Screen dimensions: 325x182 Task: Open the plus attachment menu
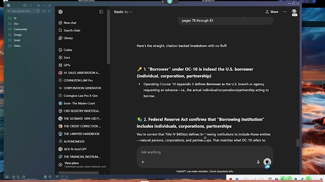pyautogui.click(x=143, y=162)
